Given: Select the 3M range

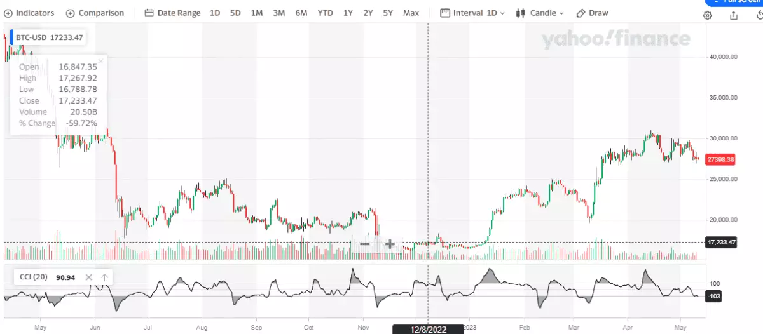Looking at the screenshot, I should pos(278,13).
